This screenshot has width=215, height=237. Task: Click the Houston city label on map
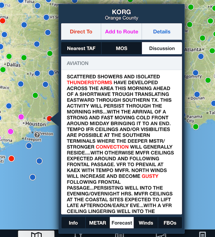[x=36, y=124]
